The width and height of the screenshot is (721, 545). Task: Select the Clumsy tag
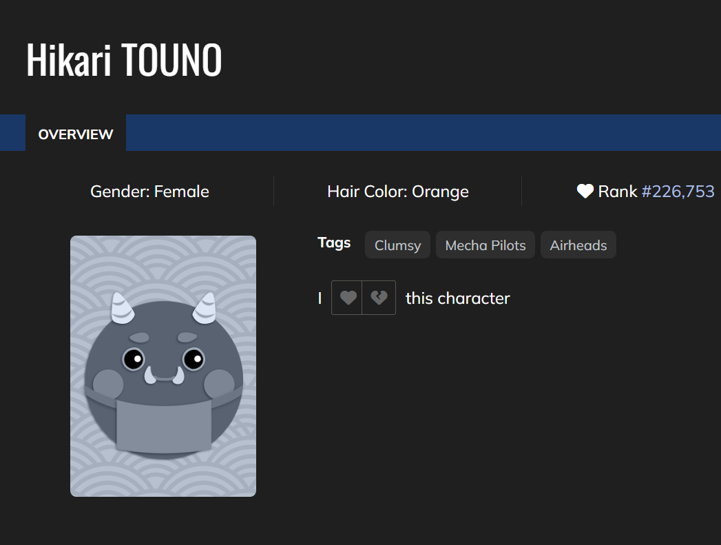coord(397,245)
